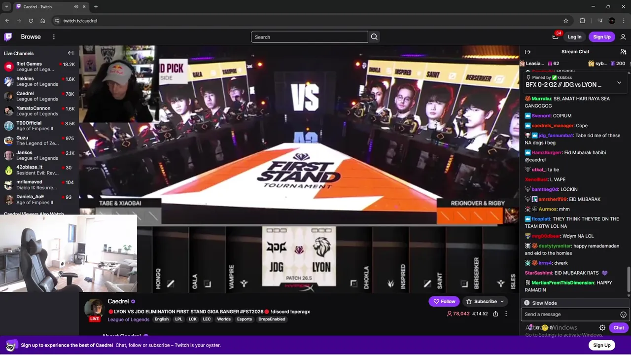631x355 pixels.
Task: Open the tab search dropdown arrow
Action: 6,7
